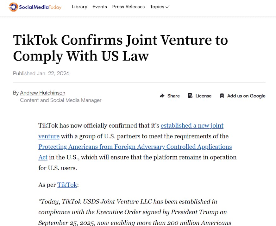Click the License document icon
This screenshot has width=276, height=226.
pos(190,96)
